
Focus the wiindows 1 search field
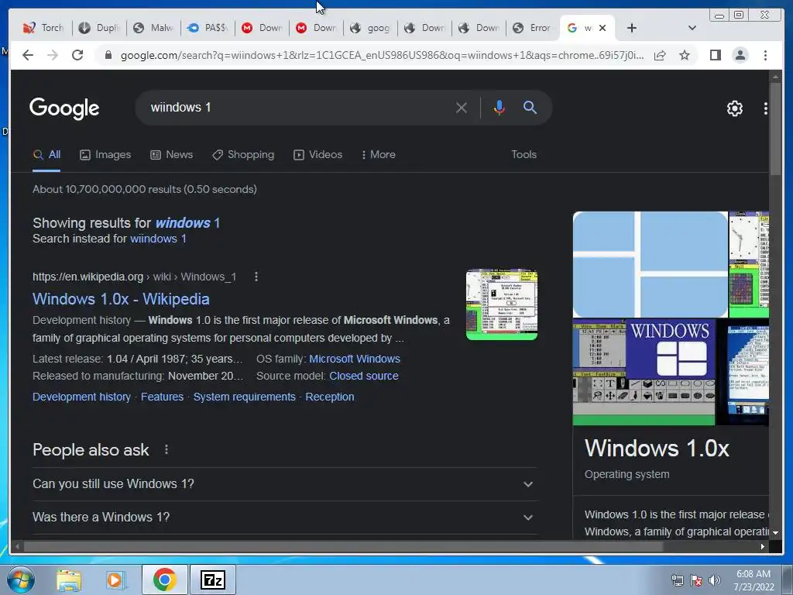298,107
